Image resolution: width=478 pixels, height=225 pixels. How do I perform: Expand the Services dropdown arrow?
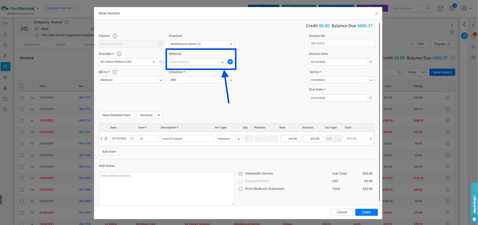click(159, 115)
